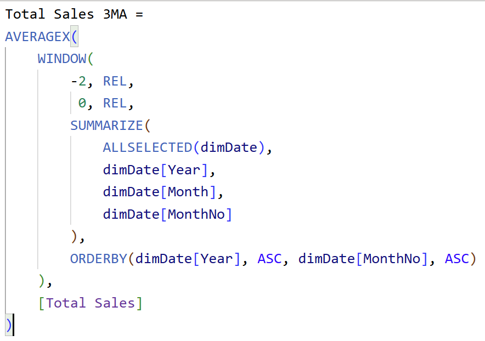Click the WINDOW function keyword
485x341 pixels.
coord(62,59)
